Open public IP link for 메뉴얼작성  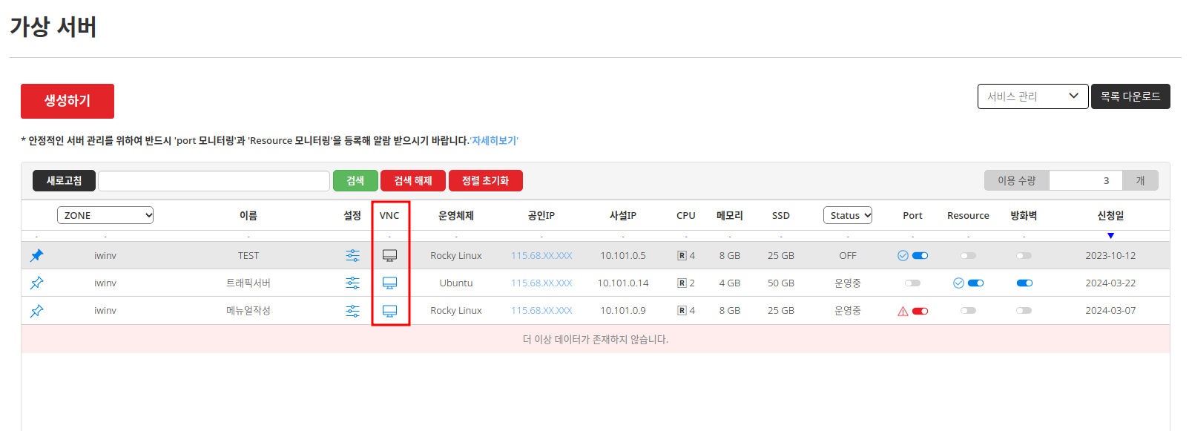[x=541, y=310]
